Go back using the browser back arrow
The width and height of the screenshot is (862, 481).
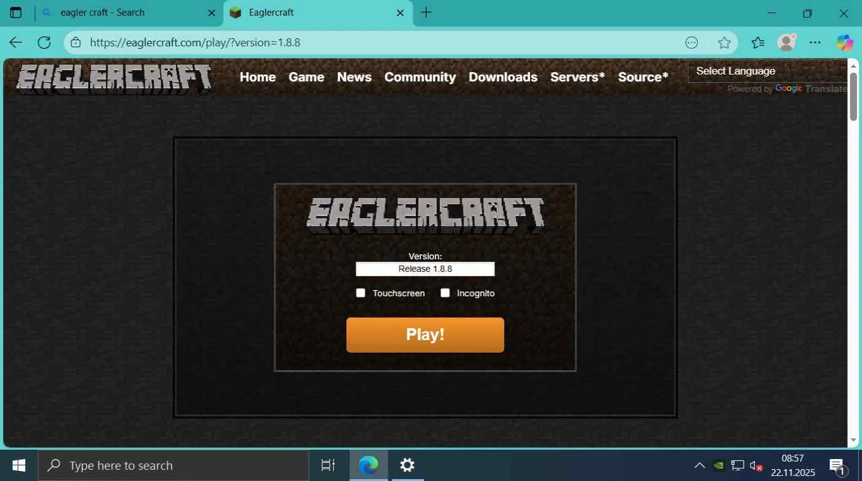tap(16, 43)
